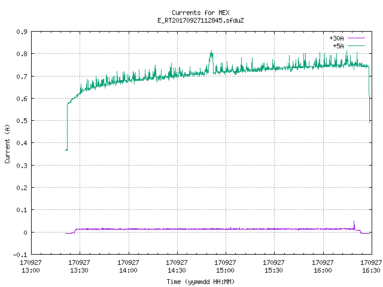The width and height of the screenshot is (383, 287).
Task: Click the purple +30A legend line sample
Action: pos(357,38)
